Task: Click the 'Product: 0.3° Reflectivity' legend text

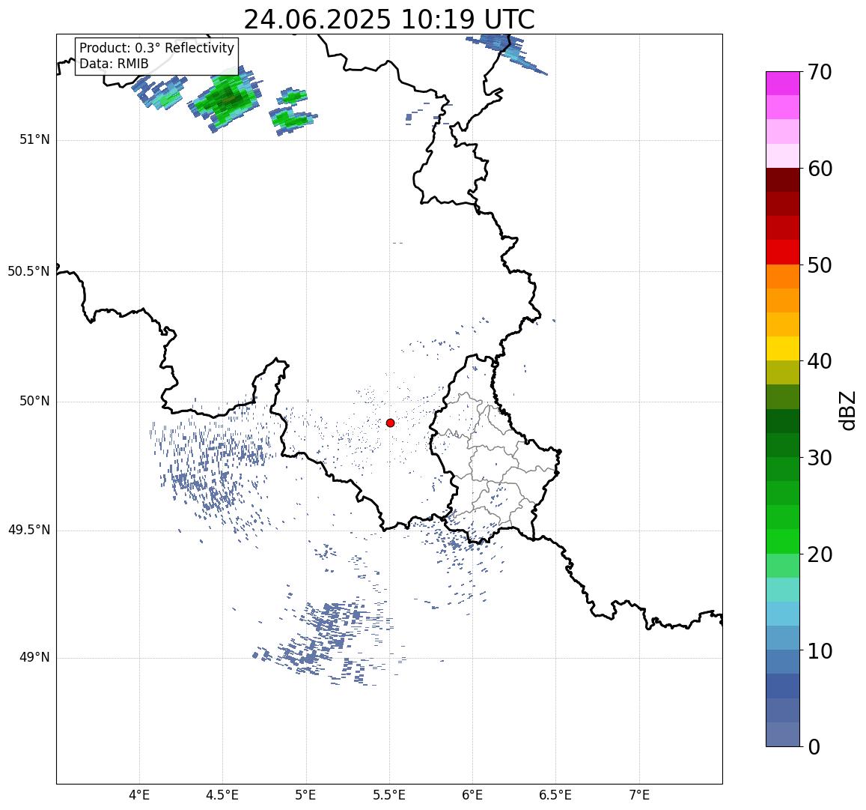Action: point(157,48)
